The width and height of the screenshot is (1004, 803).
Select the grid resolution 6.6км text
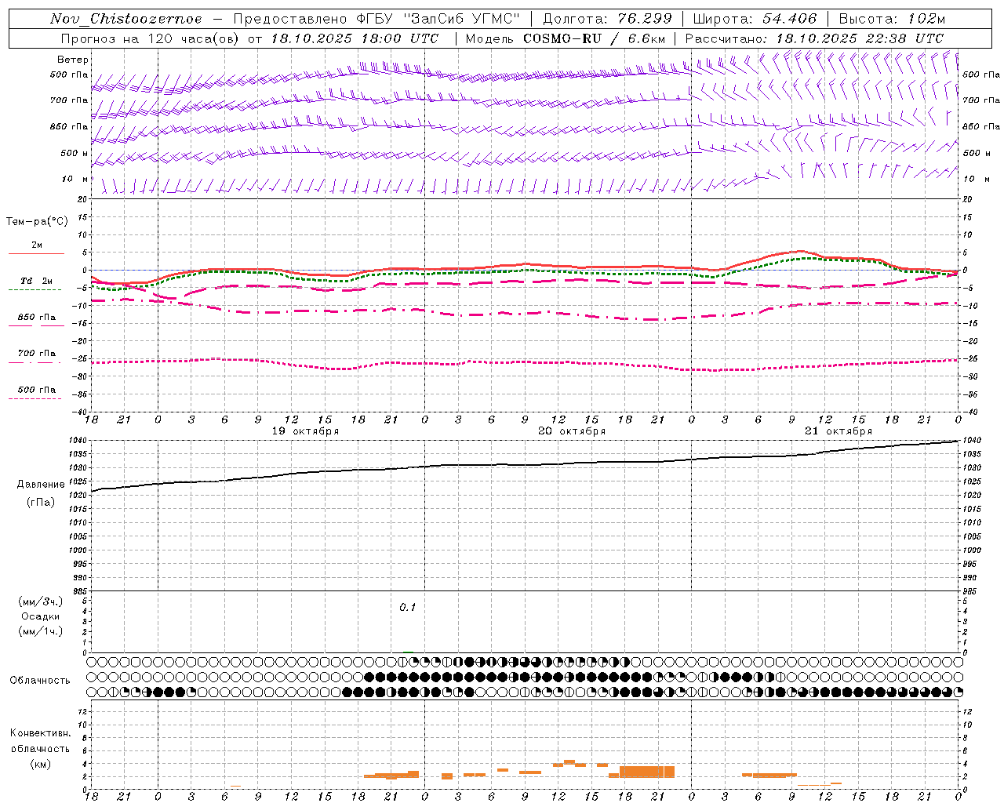pos(646,38)
